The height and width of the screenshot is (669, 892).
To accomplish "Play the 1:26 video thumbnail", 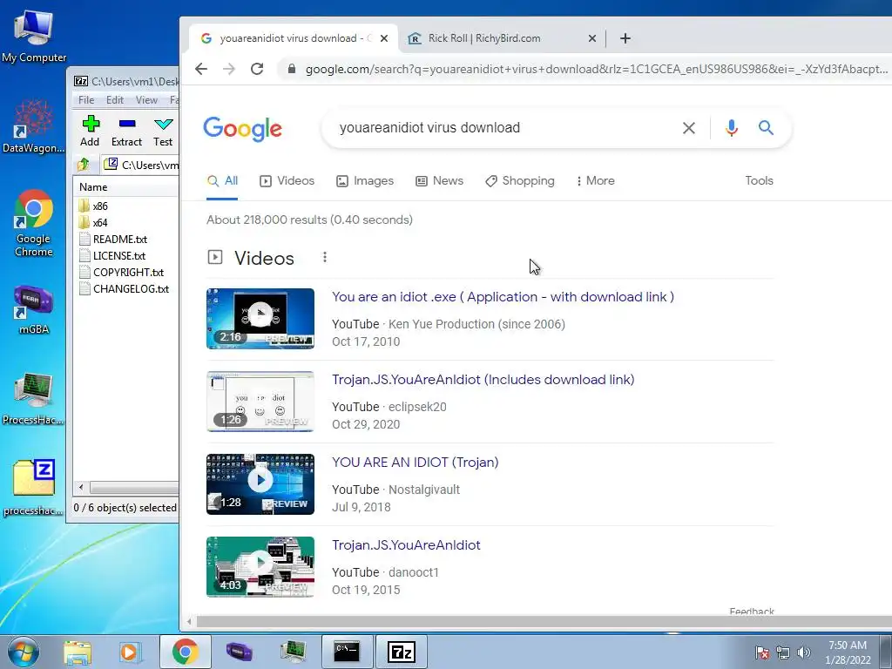I will coord(260,401).
